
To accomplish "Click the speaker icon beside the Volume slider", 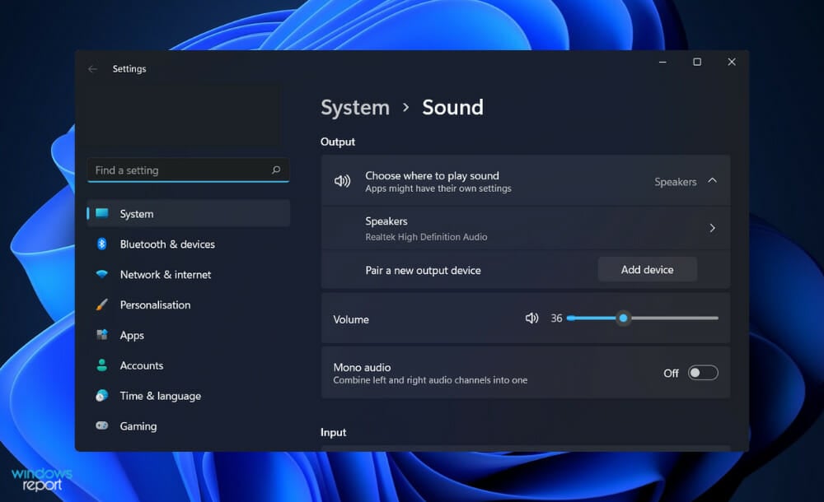I will [531, 318].
